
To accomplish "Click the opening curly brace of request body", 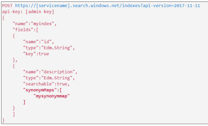I will (3, 18).
